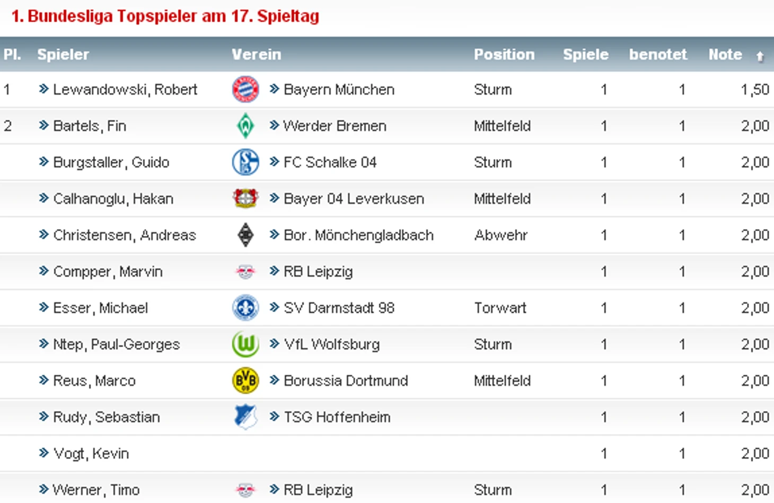
Task: Click the Borussia Mönchengladbach diamond logo
Action: (245, 235)
